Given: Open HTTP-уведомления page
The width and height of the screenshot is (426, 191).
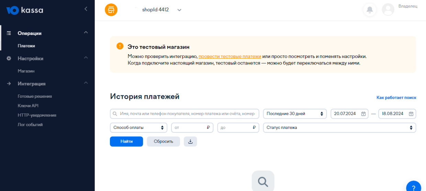Looking at the screenshot, I should point(37,115).
